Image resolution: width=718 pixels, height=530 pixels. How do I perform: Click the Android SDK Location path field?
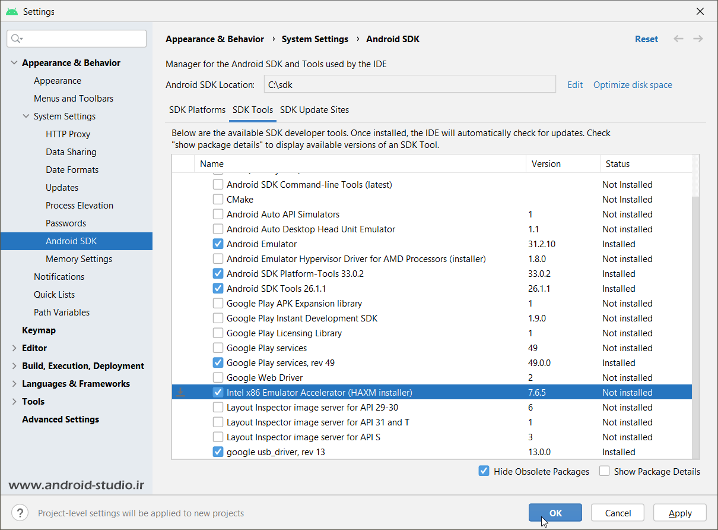pyautogui.click(x=410, y=84)
